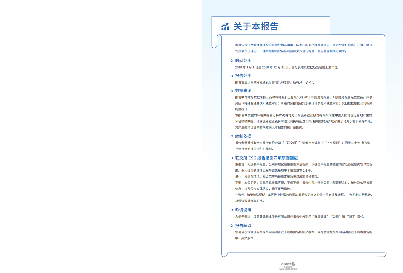Viewport: 403px width, 273px height.
Task: Click the circle bullet before 数据来源
Action: [x=232, y=91]
